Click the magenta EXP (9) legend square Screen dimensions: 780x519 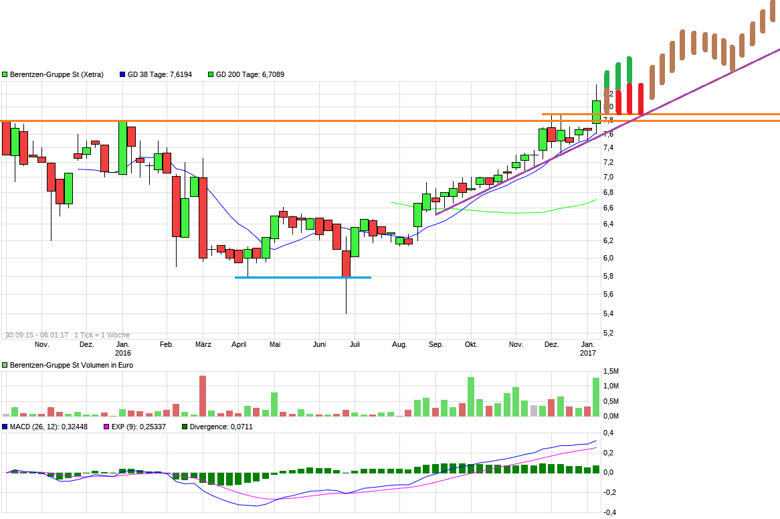(x=105, y=427)
